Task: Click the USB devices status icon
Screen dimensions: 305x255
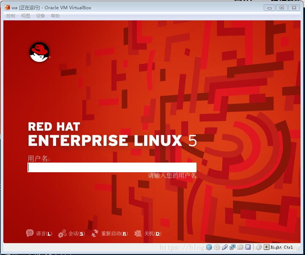Action: coord(225,247)
